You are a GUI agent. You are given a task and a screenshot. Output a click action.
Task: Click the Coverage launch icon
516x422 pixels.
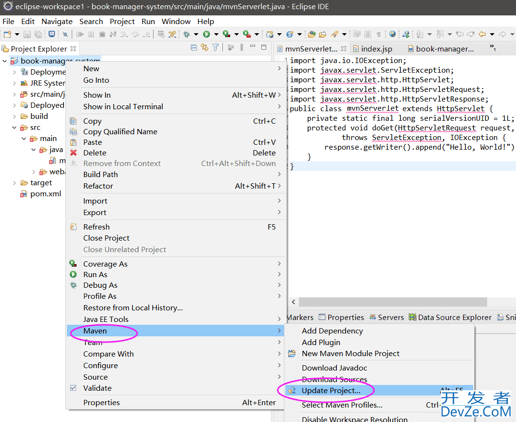pyautogui.click(x=226, y=34)
